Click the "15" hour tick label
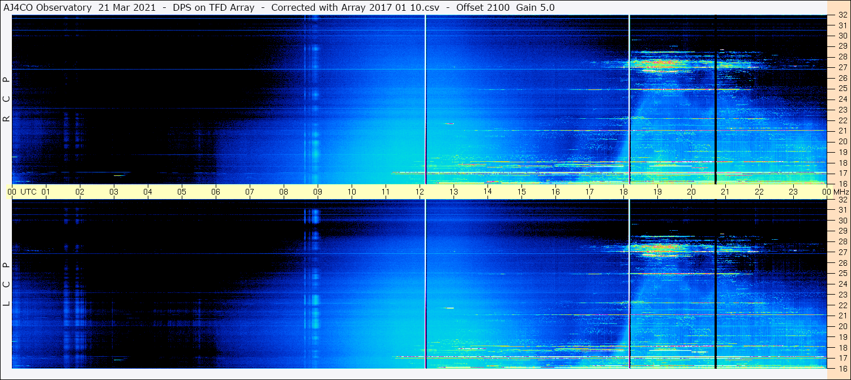 pyautogui.click(x=521, y=192)
